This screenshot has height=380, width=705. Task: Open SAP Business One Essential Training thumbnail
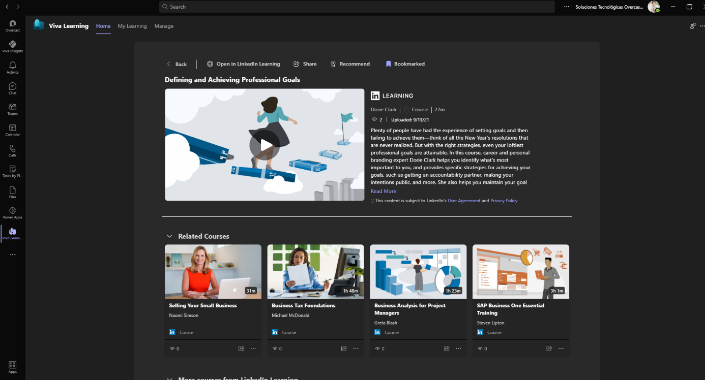pyautogui.click(x=521, y=271)
